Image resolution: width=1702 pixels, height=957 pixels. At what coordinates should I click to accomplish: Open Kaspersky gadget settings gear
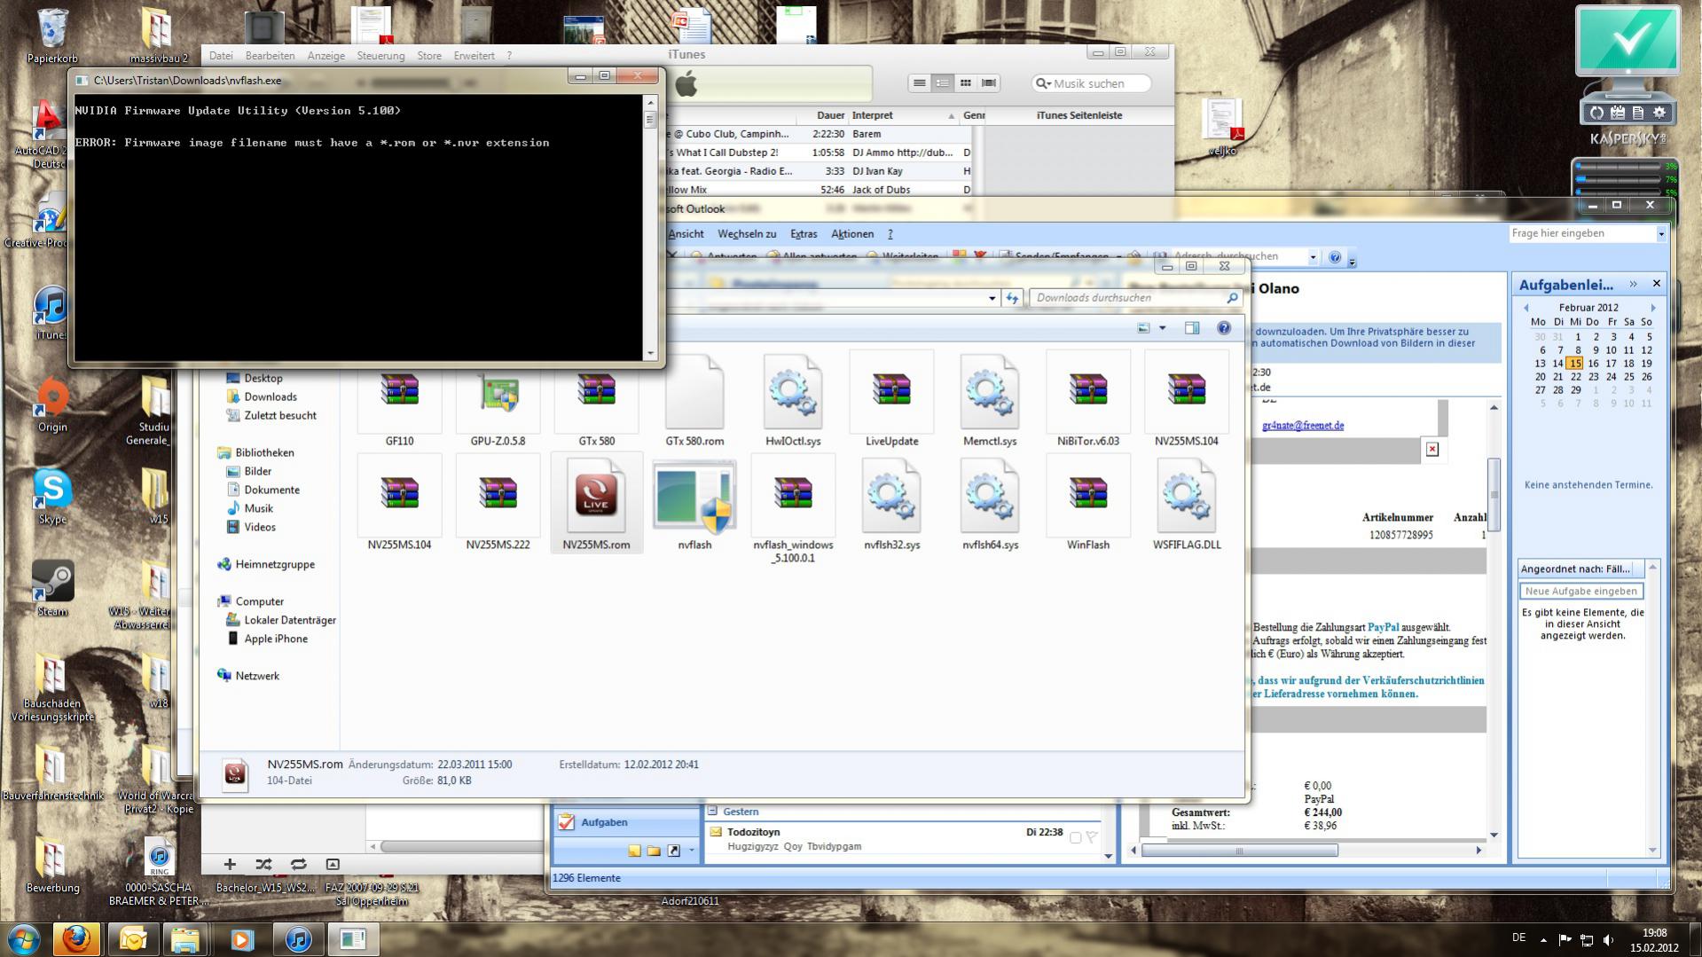(x=1659, y=113)
